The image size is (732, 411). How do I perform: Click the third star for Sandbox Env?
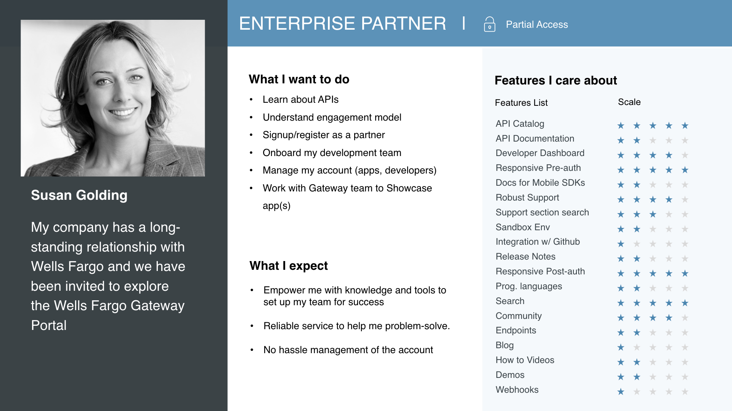pyautogui.click(x=653, y=229)
